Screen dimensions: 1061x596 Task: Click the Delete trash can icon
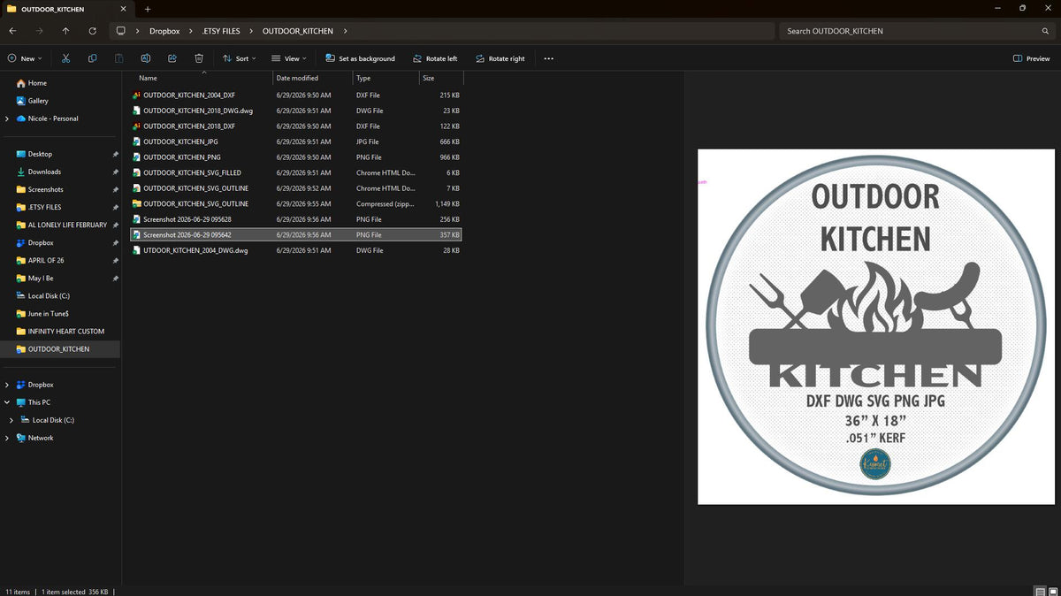click(x=199, y=58)
